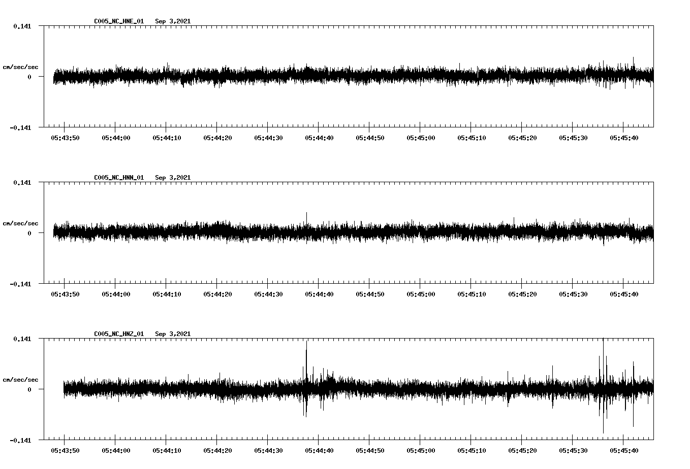
Task: Click the 05:44:30 time label on HNE axis
Action: click(x=268, y=138)
